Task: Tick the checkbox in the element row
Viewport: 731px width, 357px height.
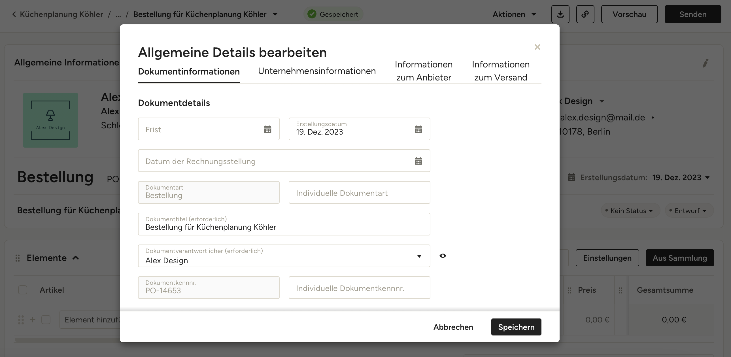Action: (x=46, y=320)
